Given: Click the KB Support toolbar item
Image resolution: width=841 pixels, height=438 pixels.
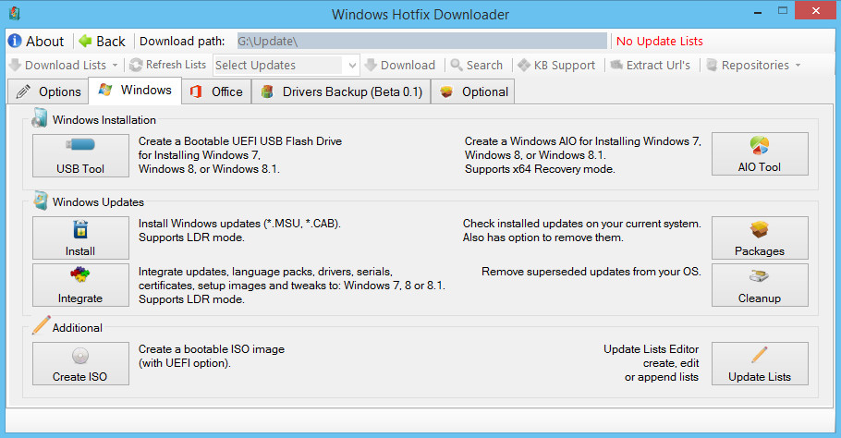Looking at the screenshot, I should (x=556, y=65).
